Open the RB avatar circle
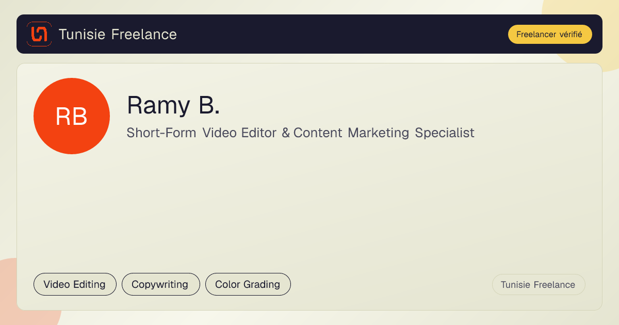Screen dimensions: 619x325 72,116
